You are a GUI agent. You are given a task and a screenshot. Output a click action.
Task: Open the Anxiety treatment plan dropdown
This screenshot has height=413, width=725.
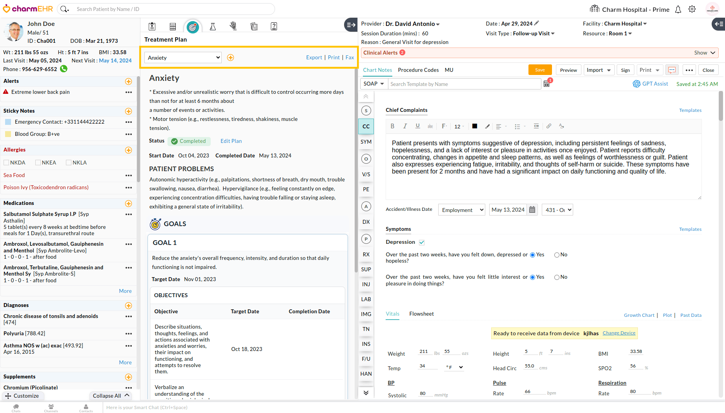click(x=183, y=58)
